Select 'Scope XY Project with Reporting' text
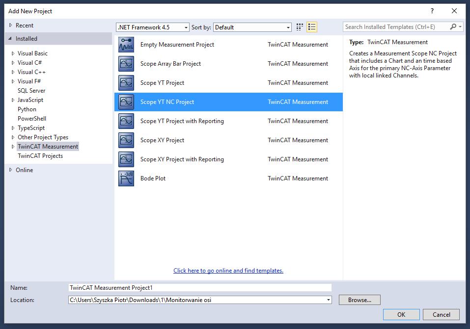The image size is (470, 329). (x=182, y=159)
